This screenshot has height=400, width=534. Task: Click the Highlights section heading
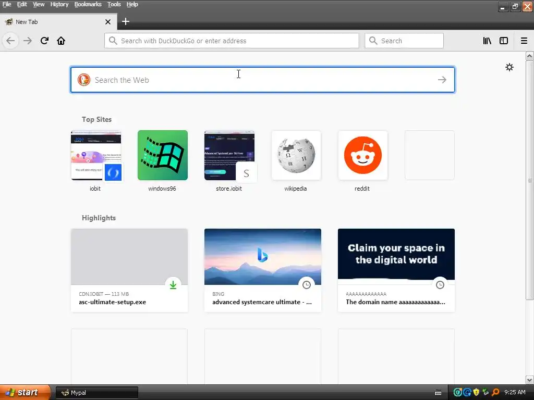[99, 218]
